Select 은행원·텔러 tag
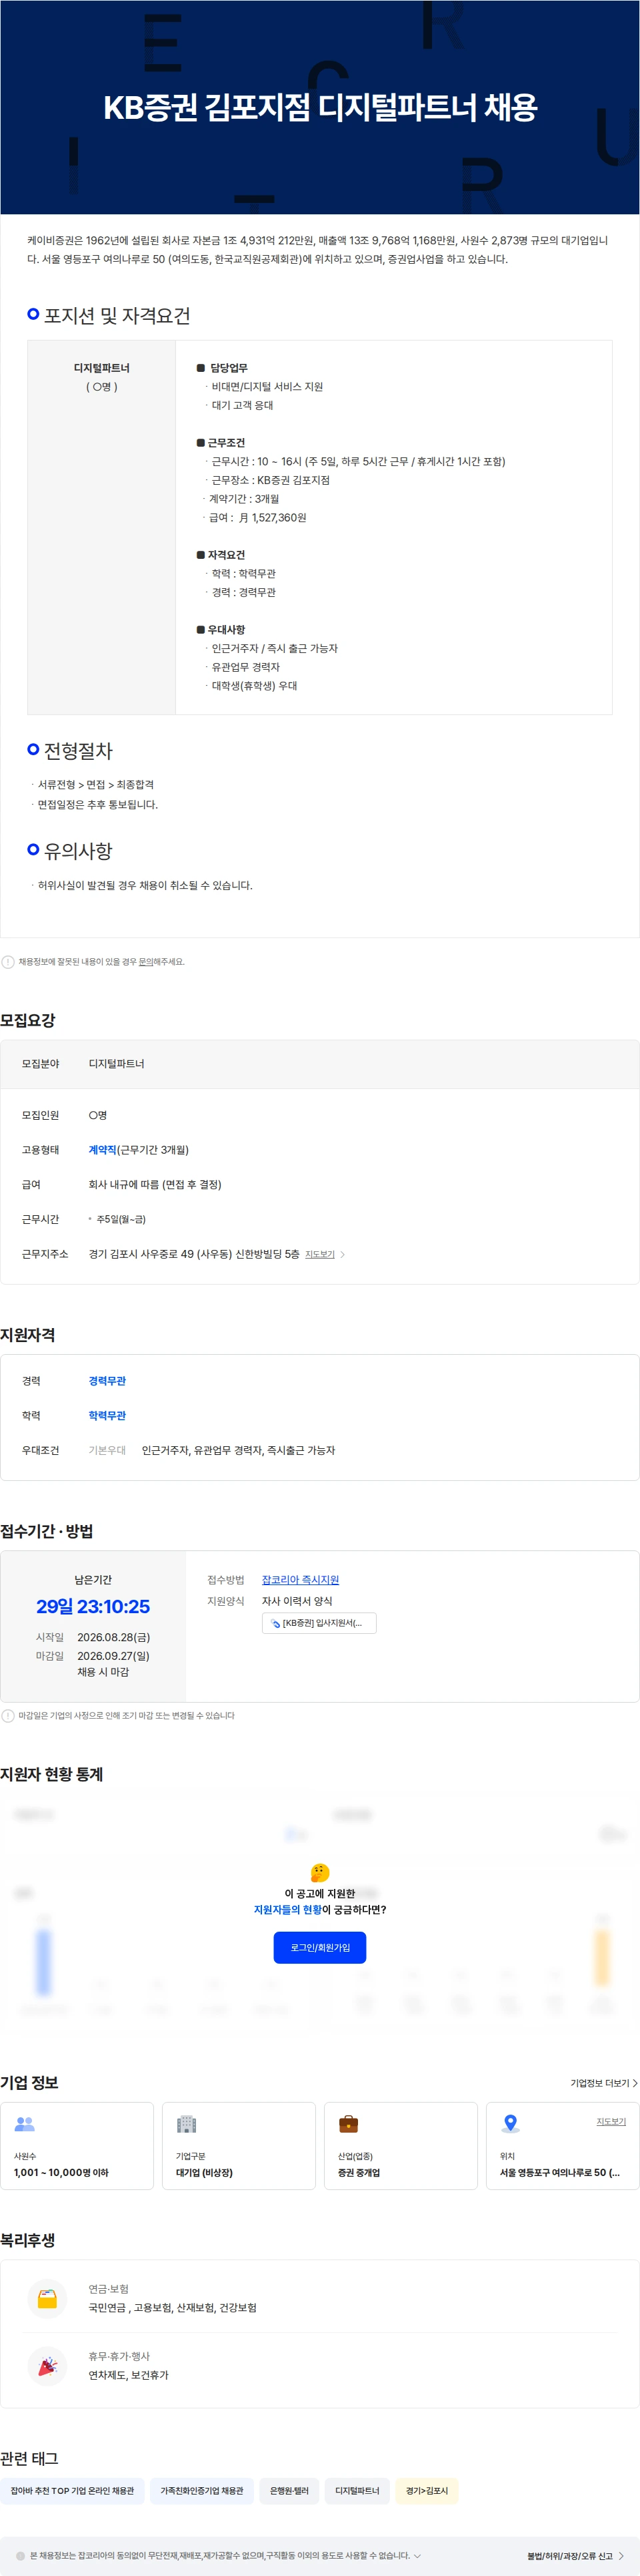This screenshot has width=640, height=2576. pyautogui.click(x=289, y=2490)
